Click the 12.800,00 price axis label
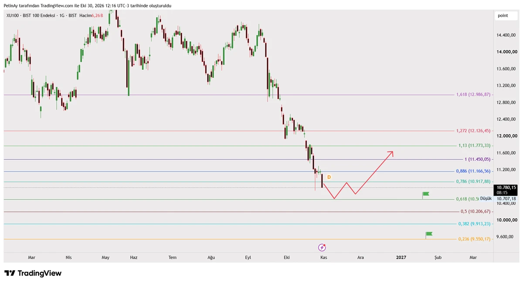 coord(506,102)
